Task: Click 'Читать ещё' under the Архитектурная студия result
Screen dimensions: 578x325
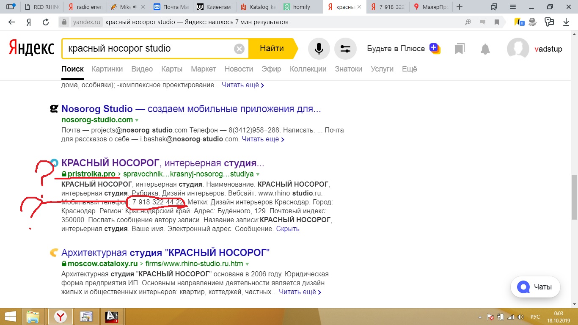Action: (x=300, y=292)
